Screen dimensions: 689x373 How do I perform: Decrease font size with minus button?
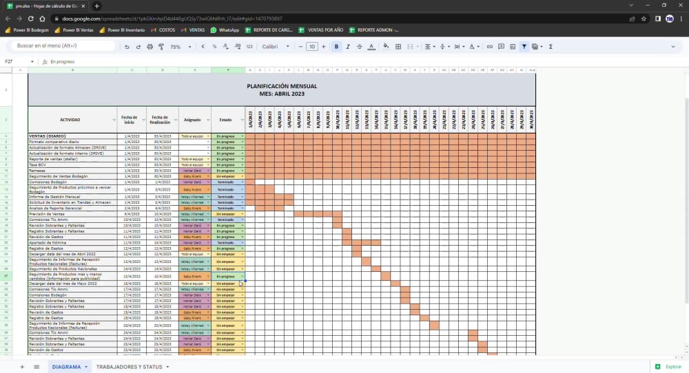pyautogui.click(x=300, y=47)
